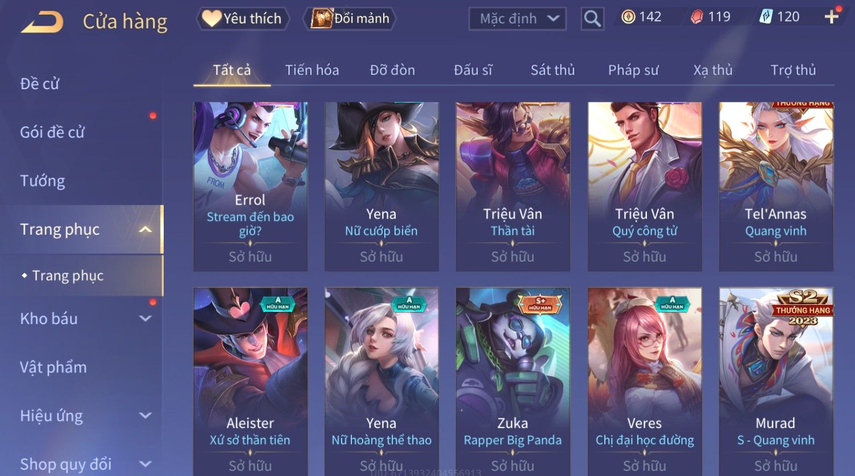Open the Errol streamer skin card
This screenshot has width=855, height=476.
coord(250,187)
